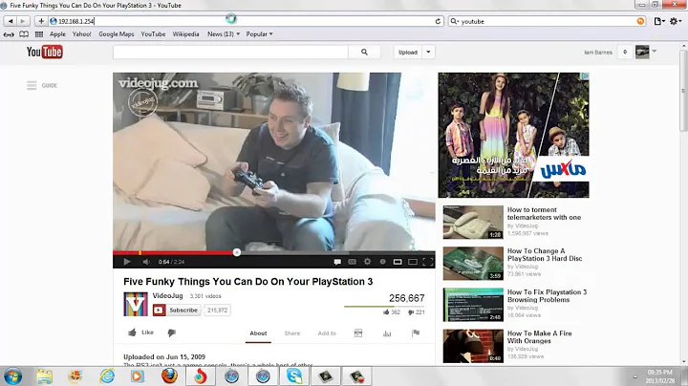Image resolution: width=688 pixels, height=386 pixels.
Task: Switch to small player size
Action: [x=398, y=262]
